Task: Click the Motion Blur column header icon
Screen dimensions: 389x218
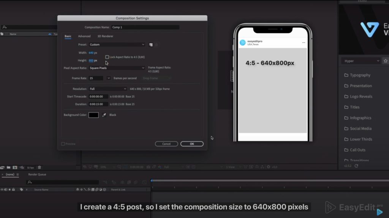Action: click(97, 190)
